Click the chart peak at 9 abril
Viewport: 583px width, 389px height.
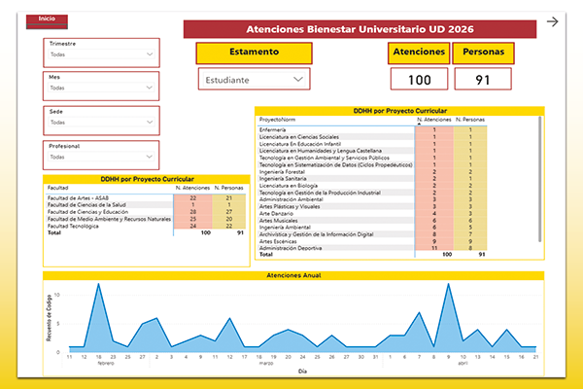click(x=448, y=284)
